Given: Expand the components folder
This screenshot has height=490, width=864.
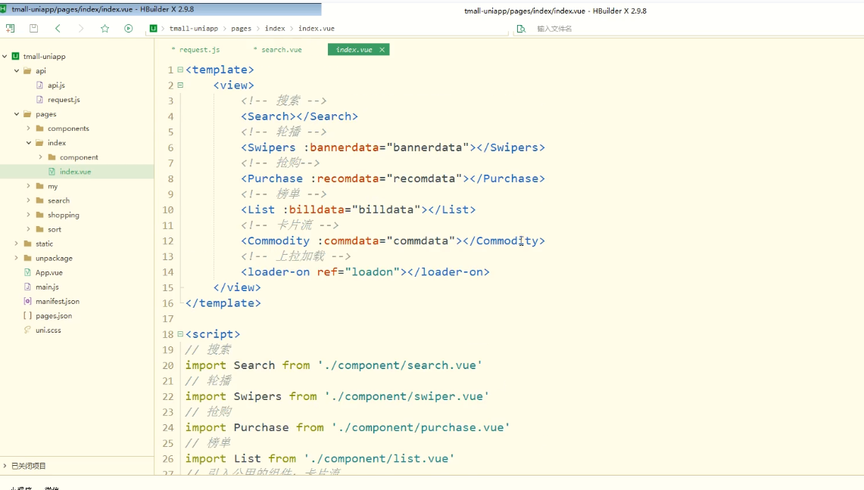Looking at the screenshot, I should point(29,128).
